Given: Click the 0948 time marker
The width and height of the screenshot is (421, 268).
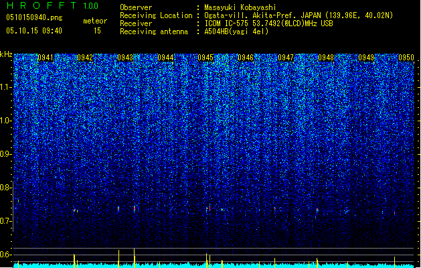Looking at the screenshot, I should (x=326, y=58).
